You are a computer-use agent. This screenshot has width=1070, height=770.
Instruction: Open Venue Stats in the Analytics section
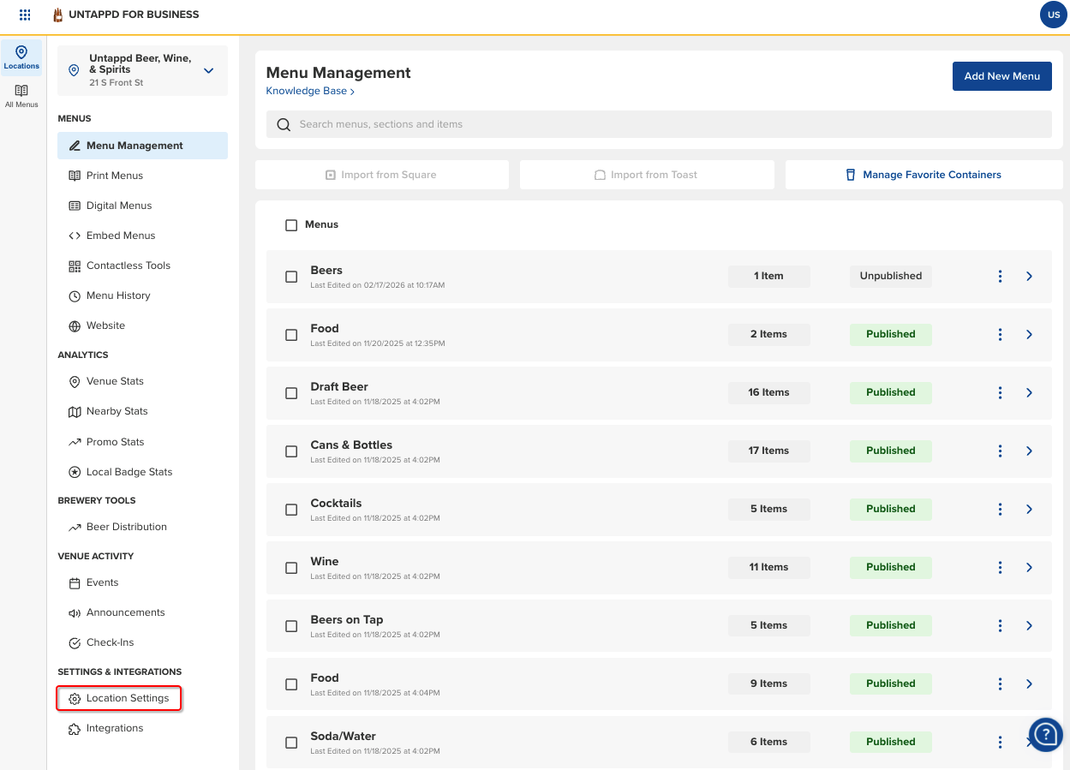[114, 381]
